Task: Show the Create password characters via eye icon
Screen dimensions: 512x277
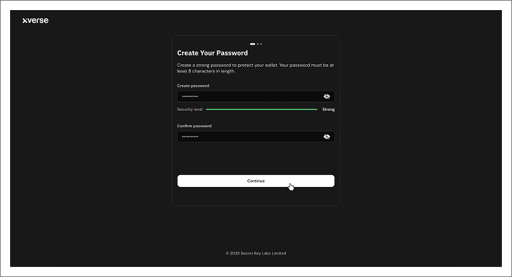Action: 327,96
